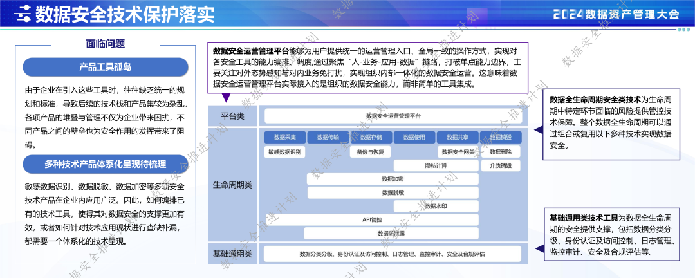Select the 备份与恢复 box
Image resolution: width=695 pixels, height=278 pixels.
[371, 152]
